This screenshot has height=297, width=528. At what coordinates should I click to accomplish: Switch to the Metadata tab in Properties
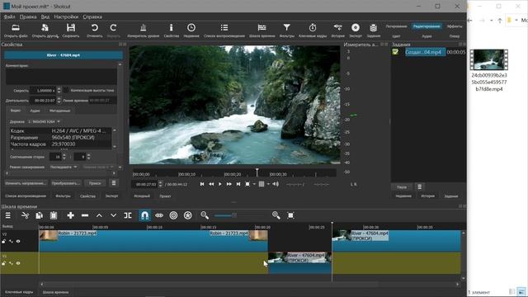(x=59, y=111)
